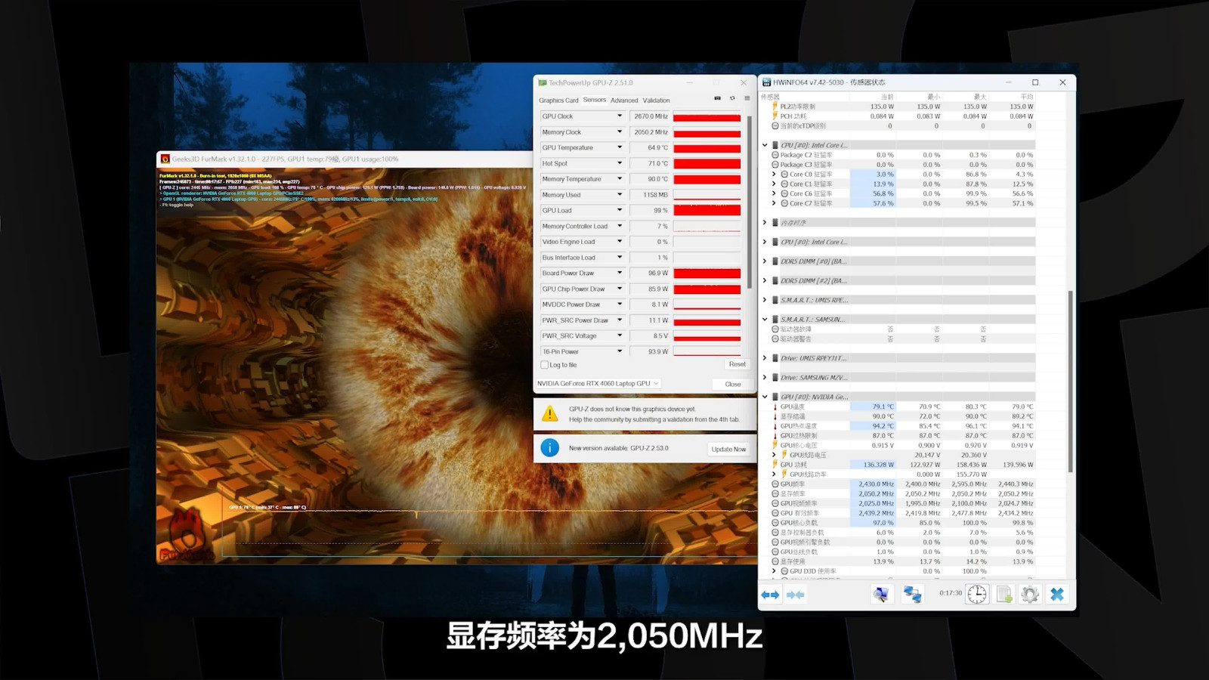Expand the Core C0 驻留率 row

(x=774, y=175)
